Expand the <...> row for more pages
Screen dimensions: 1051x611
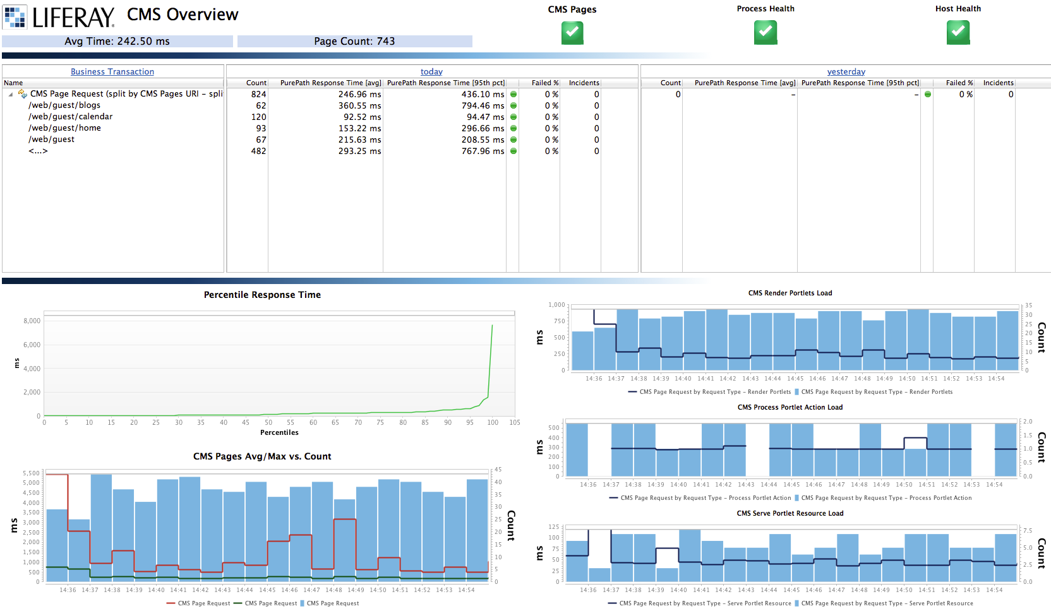coord(38,151)
